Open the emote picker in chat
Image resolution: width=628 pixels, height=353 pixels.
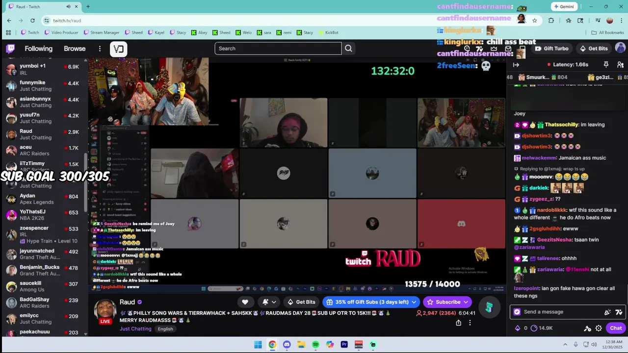coord(607,312)
